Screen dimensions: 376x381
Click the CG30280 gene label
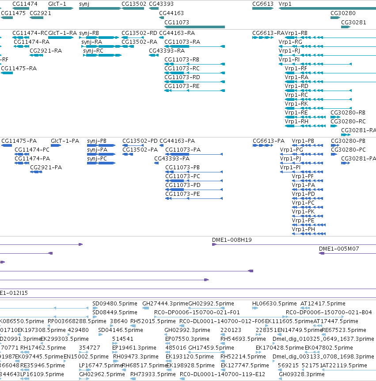[x=343, y=13]
